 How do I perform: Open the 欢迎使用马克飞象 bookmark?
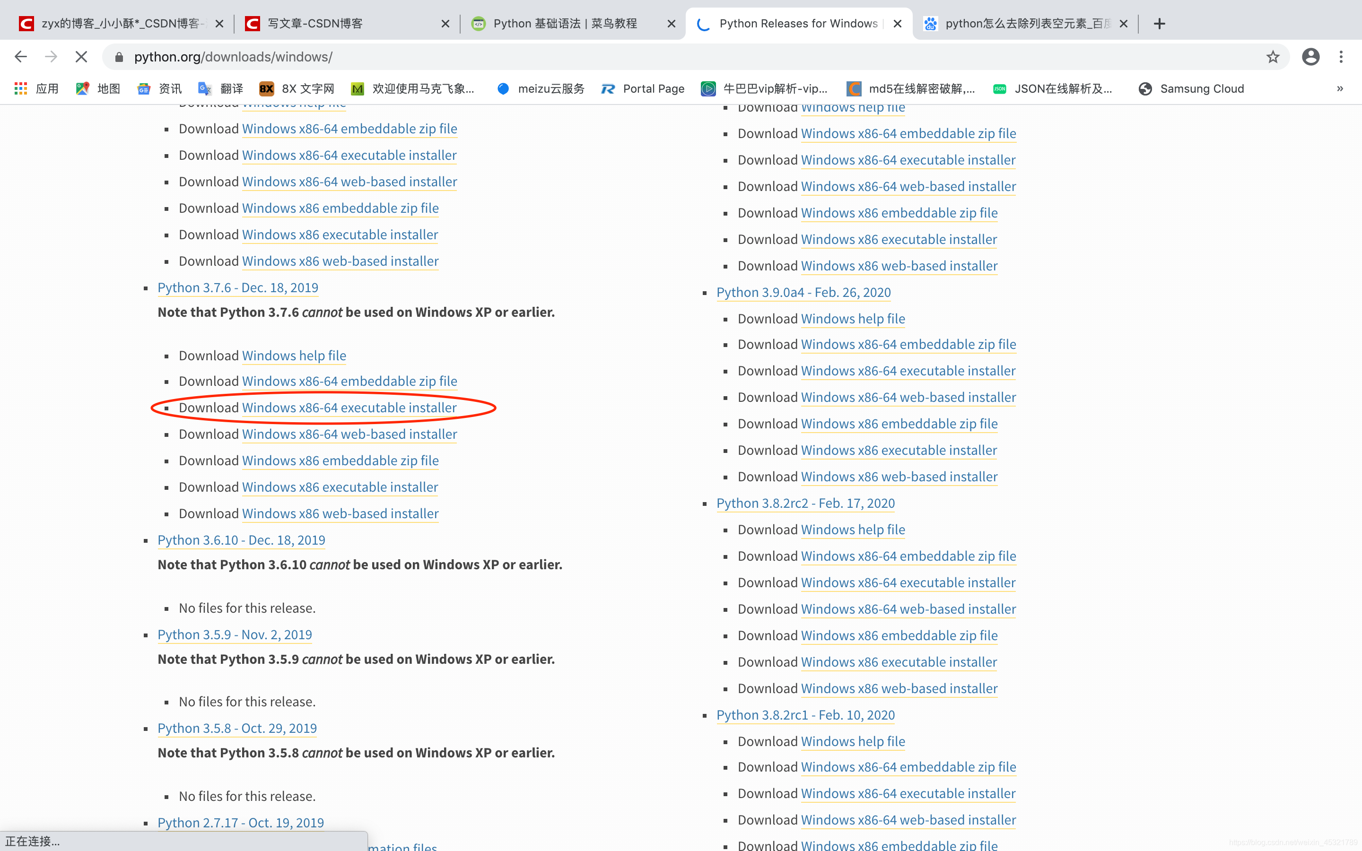pyautogui.click(x=412, y=88)
